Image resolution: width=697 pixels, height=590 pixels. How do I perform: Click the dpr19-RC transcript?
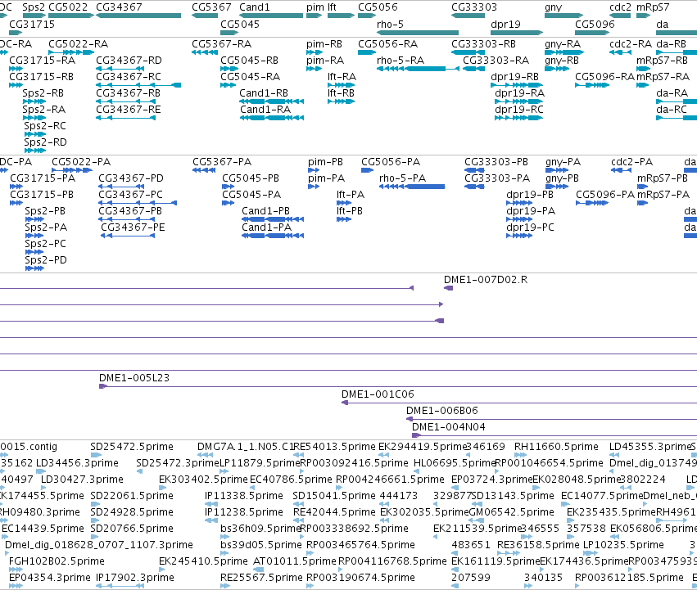point(518,118)
